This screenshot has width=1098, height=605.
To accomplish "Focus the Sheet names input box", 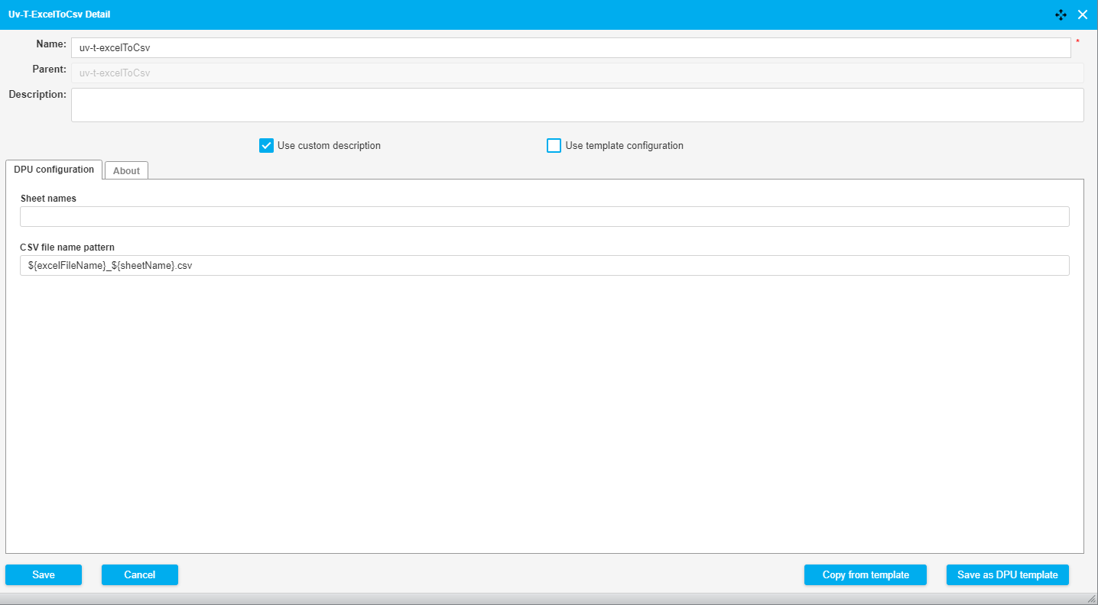I will coord(544,217).
